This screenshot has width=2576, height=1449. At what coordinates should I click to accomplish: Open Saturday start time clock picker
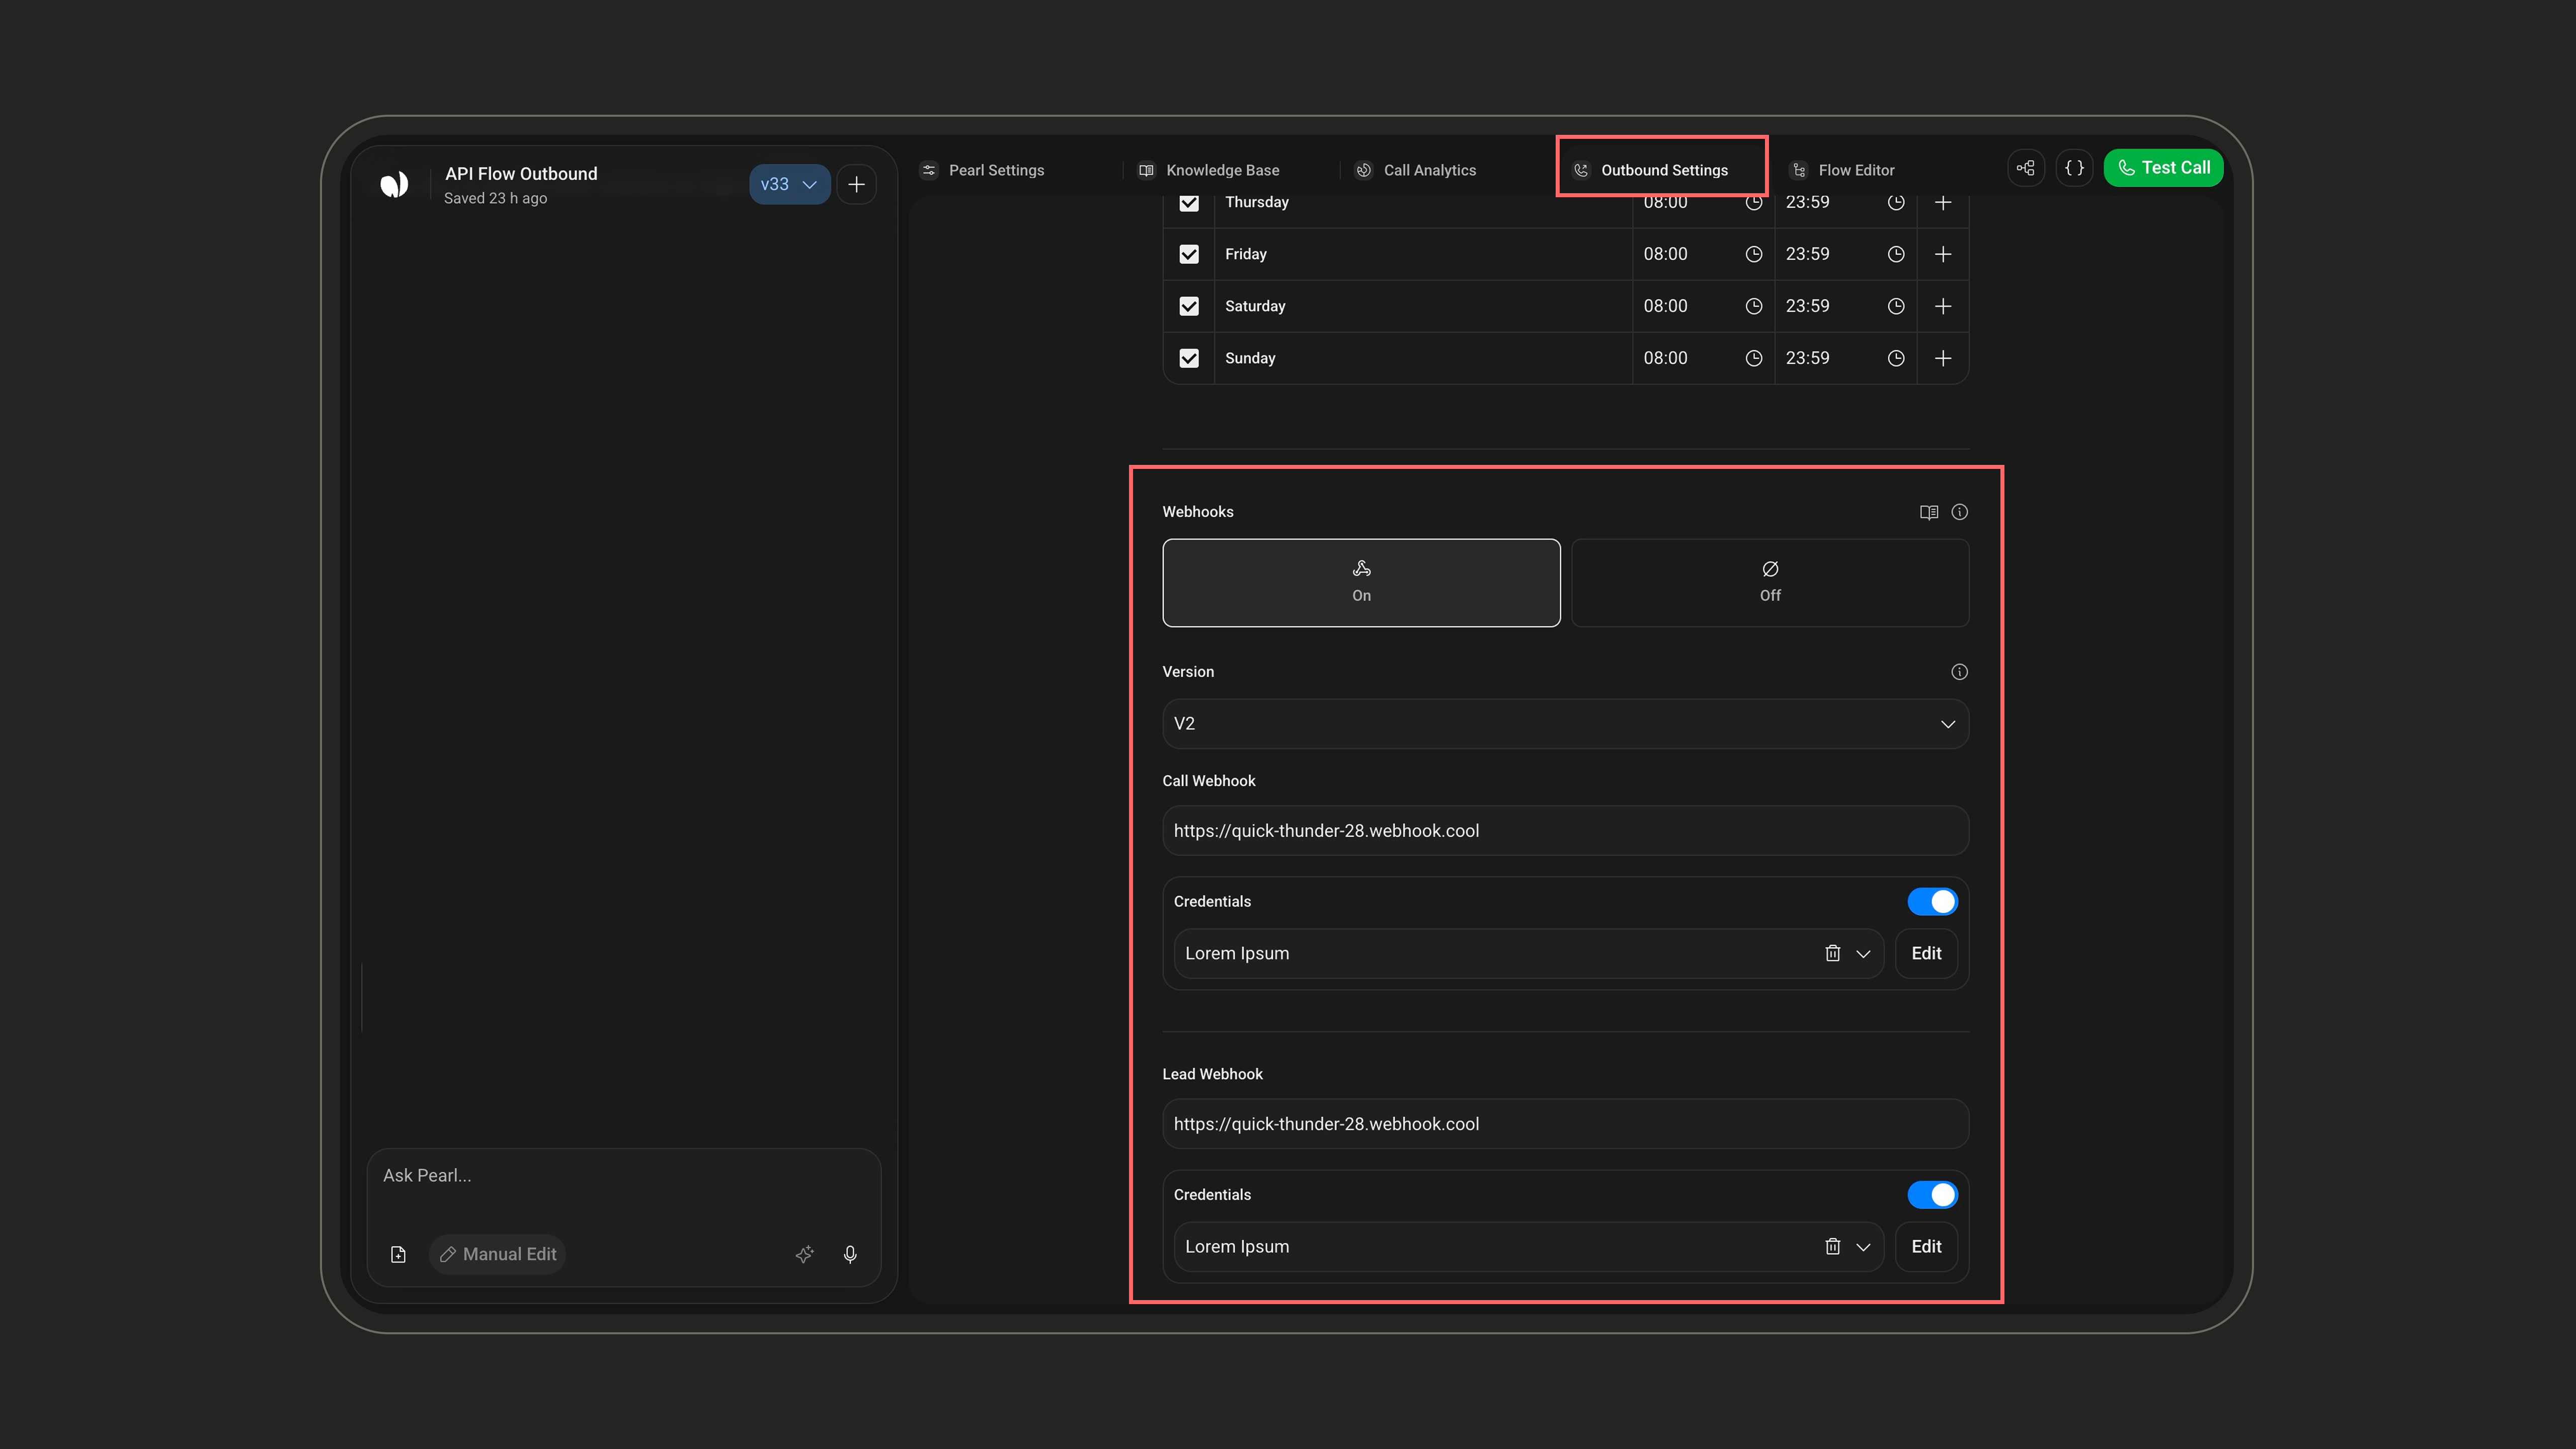click(1753, 306)
